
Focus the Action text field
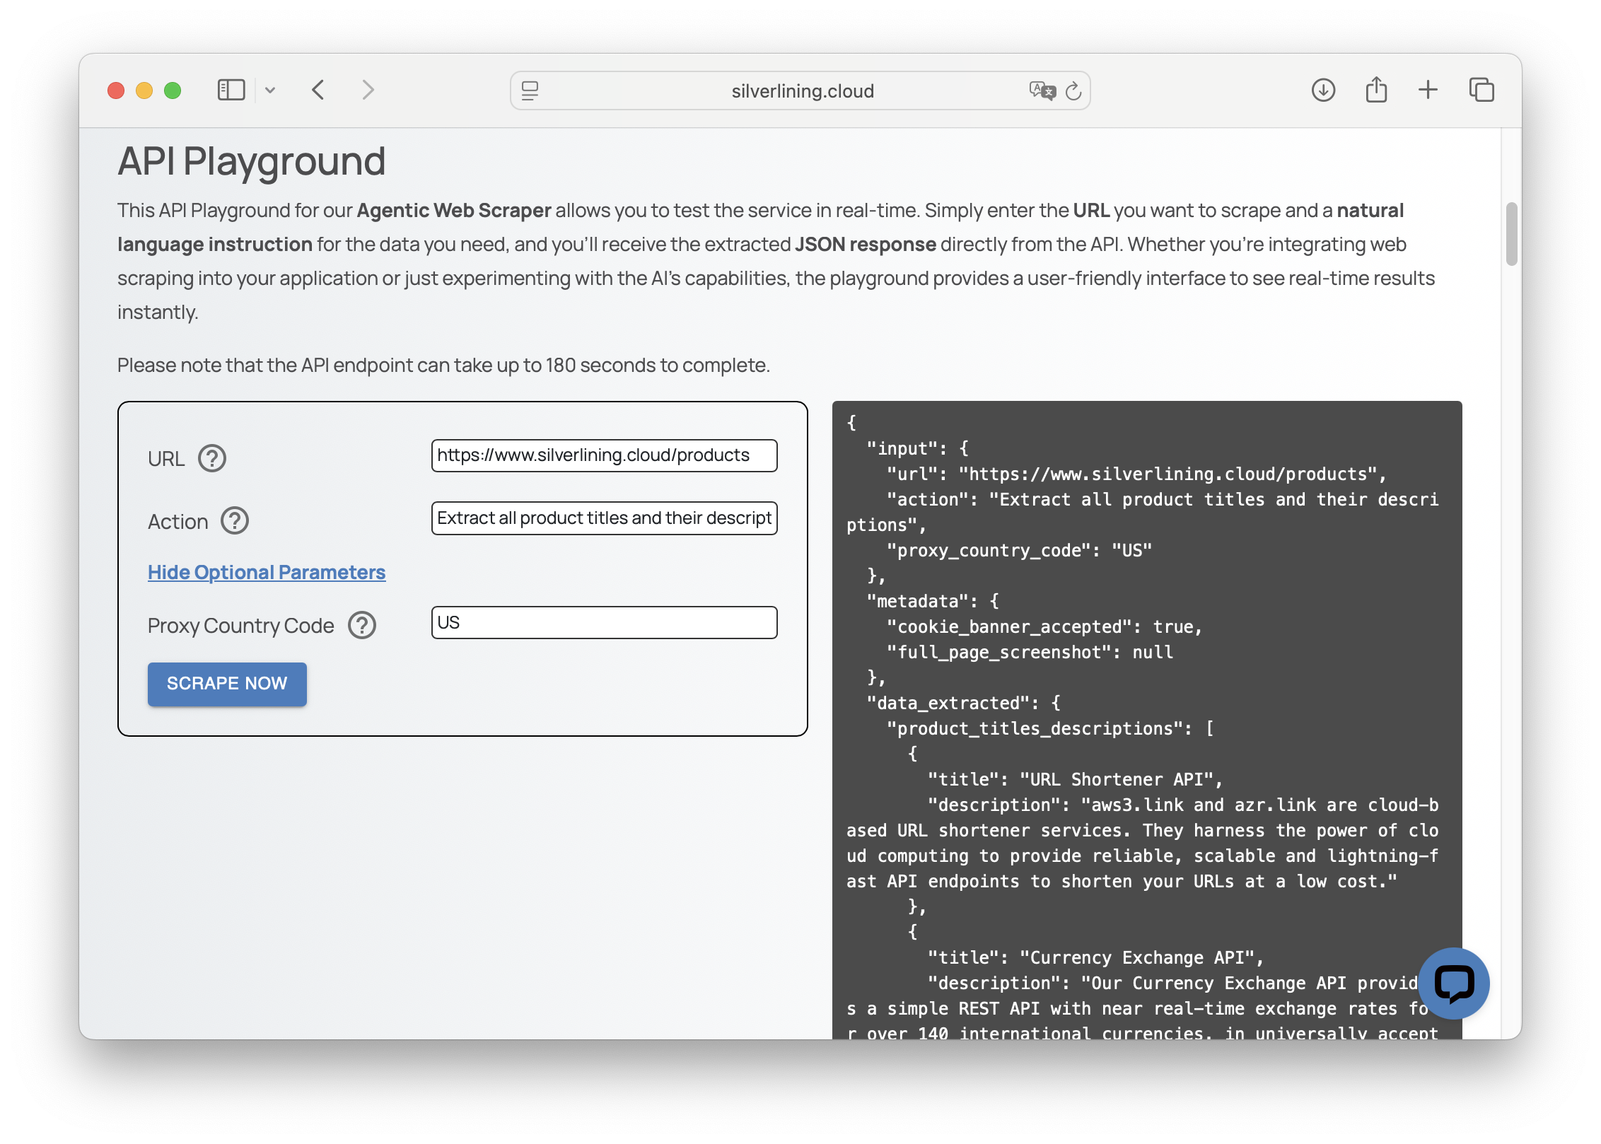pyautogui.click(x=604, y=518)
